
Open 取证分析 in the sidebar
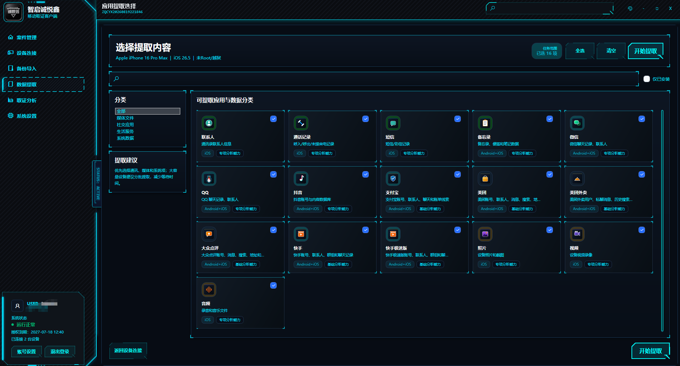pos(43,100)
